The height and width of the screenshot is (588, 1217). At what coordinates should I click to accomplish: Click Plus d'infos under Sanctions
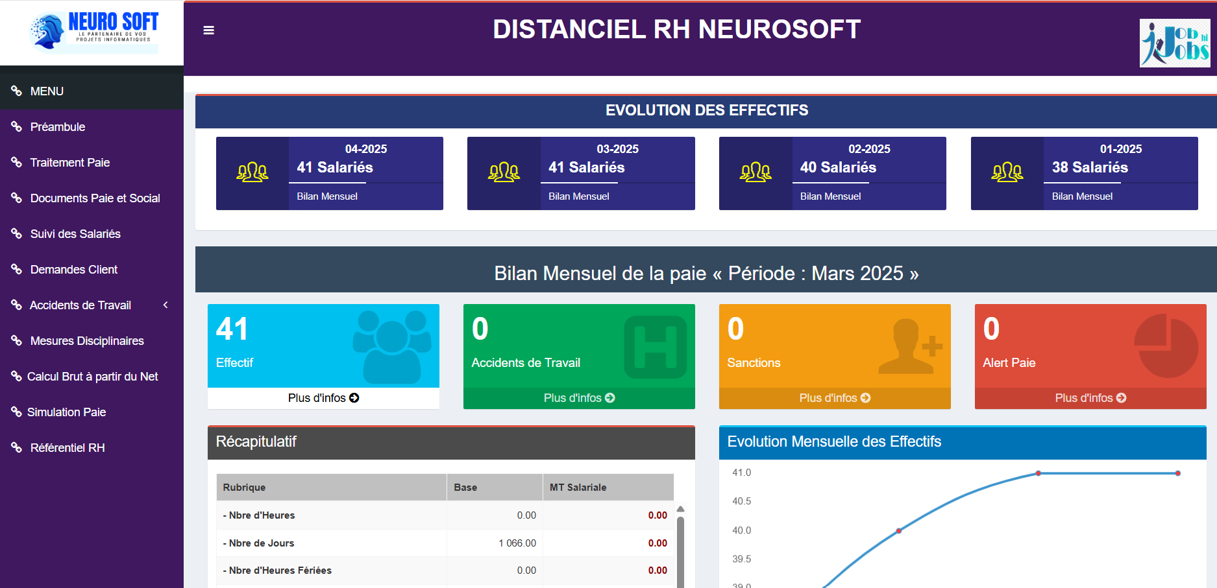tap(835, 398)
